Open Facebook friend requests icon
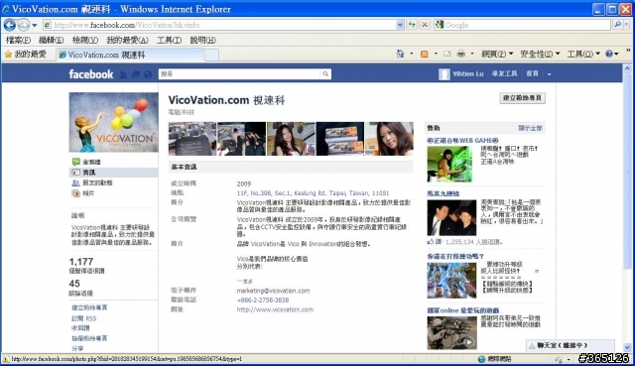The image size is (635, 366). pyautogui.click(x=123, y=74)
